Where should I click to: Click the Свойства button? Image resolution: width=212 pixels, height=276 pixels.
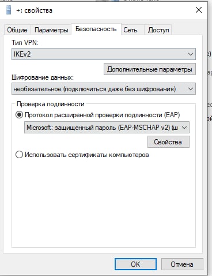168,142
